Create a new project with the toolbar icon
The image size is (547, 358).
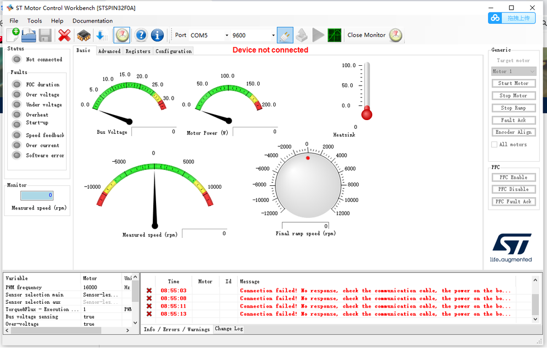[13, 35]
